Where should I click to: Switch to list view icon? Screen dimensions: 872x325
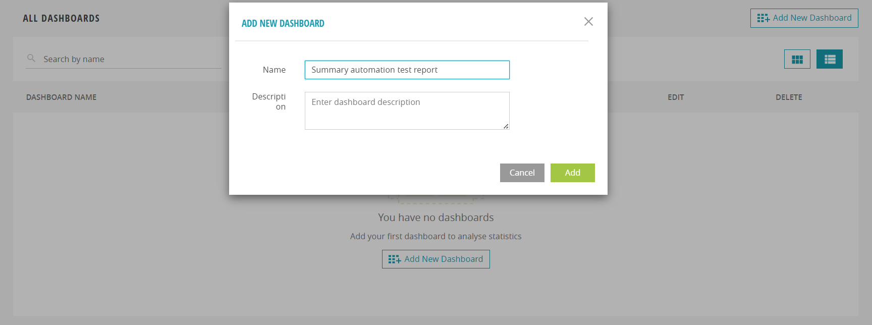829,59
